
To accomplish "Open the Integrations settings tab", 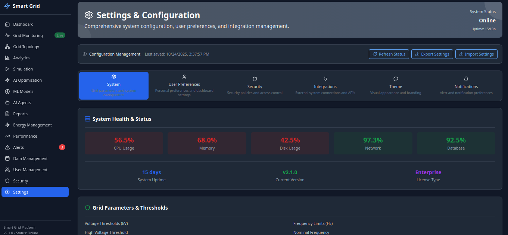I will 325,86.
